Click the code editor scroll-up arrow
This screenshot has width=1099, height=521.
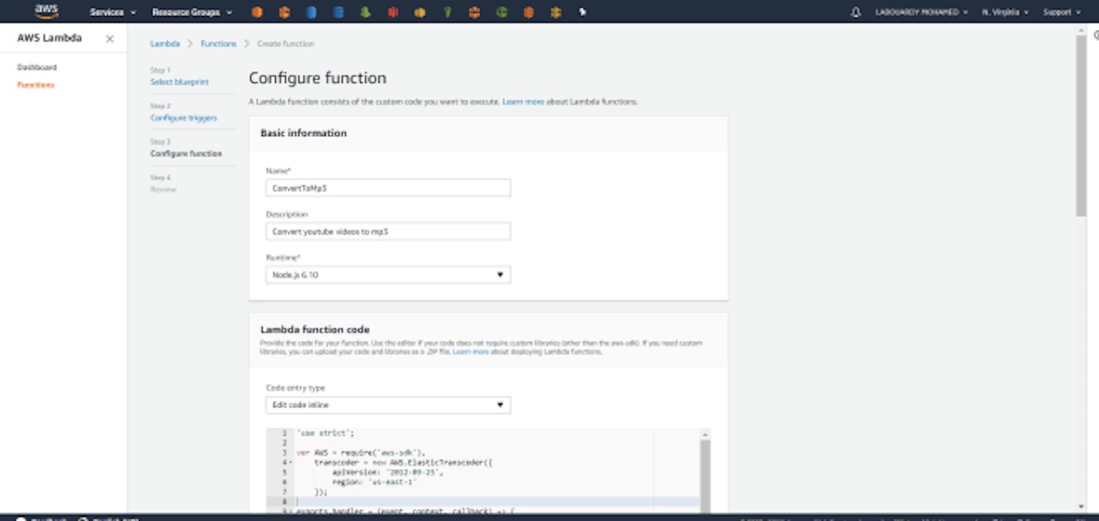pos(705,435)
